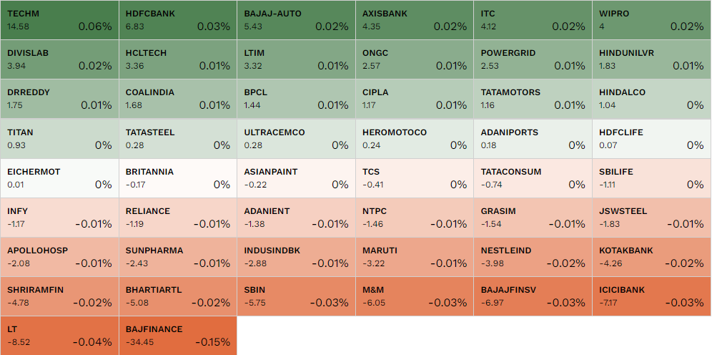Open the TITAN tile
Image resolution: width=722 pixels, height=355 pixels.
click(x=59, y=139)
